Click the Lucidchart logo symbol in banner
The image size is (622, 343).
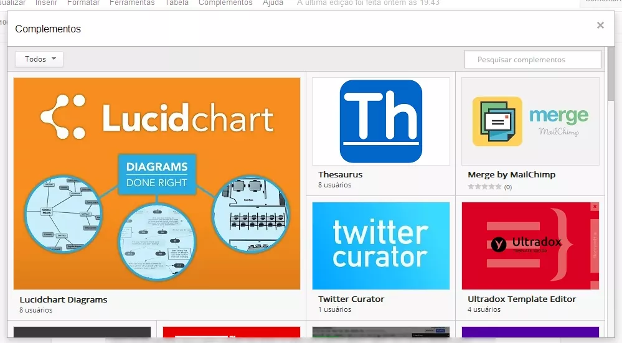[x=63, y=116]
